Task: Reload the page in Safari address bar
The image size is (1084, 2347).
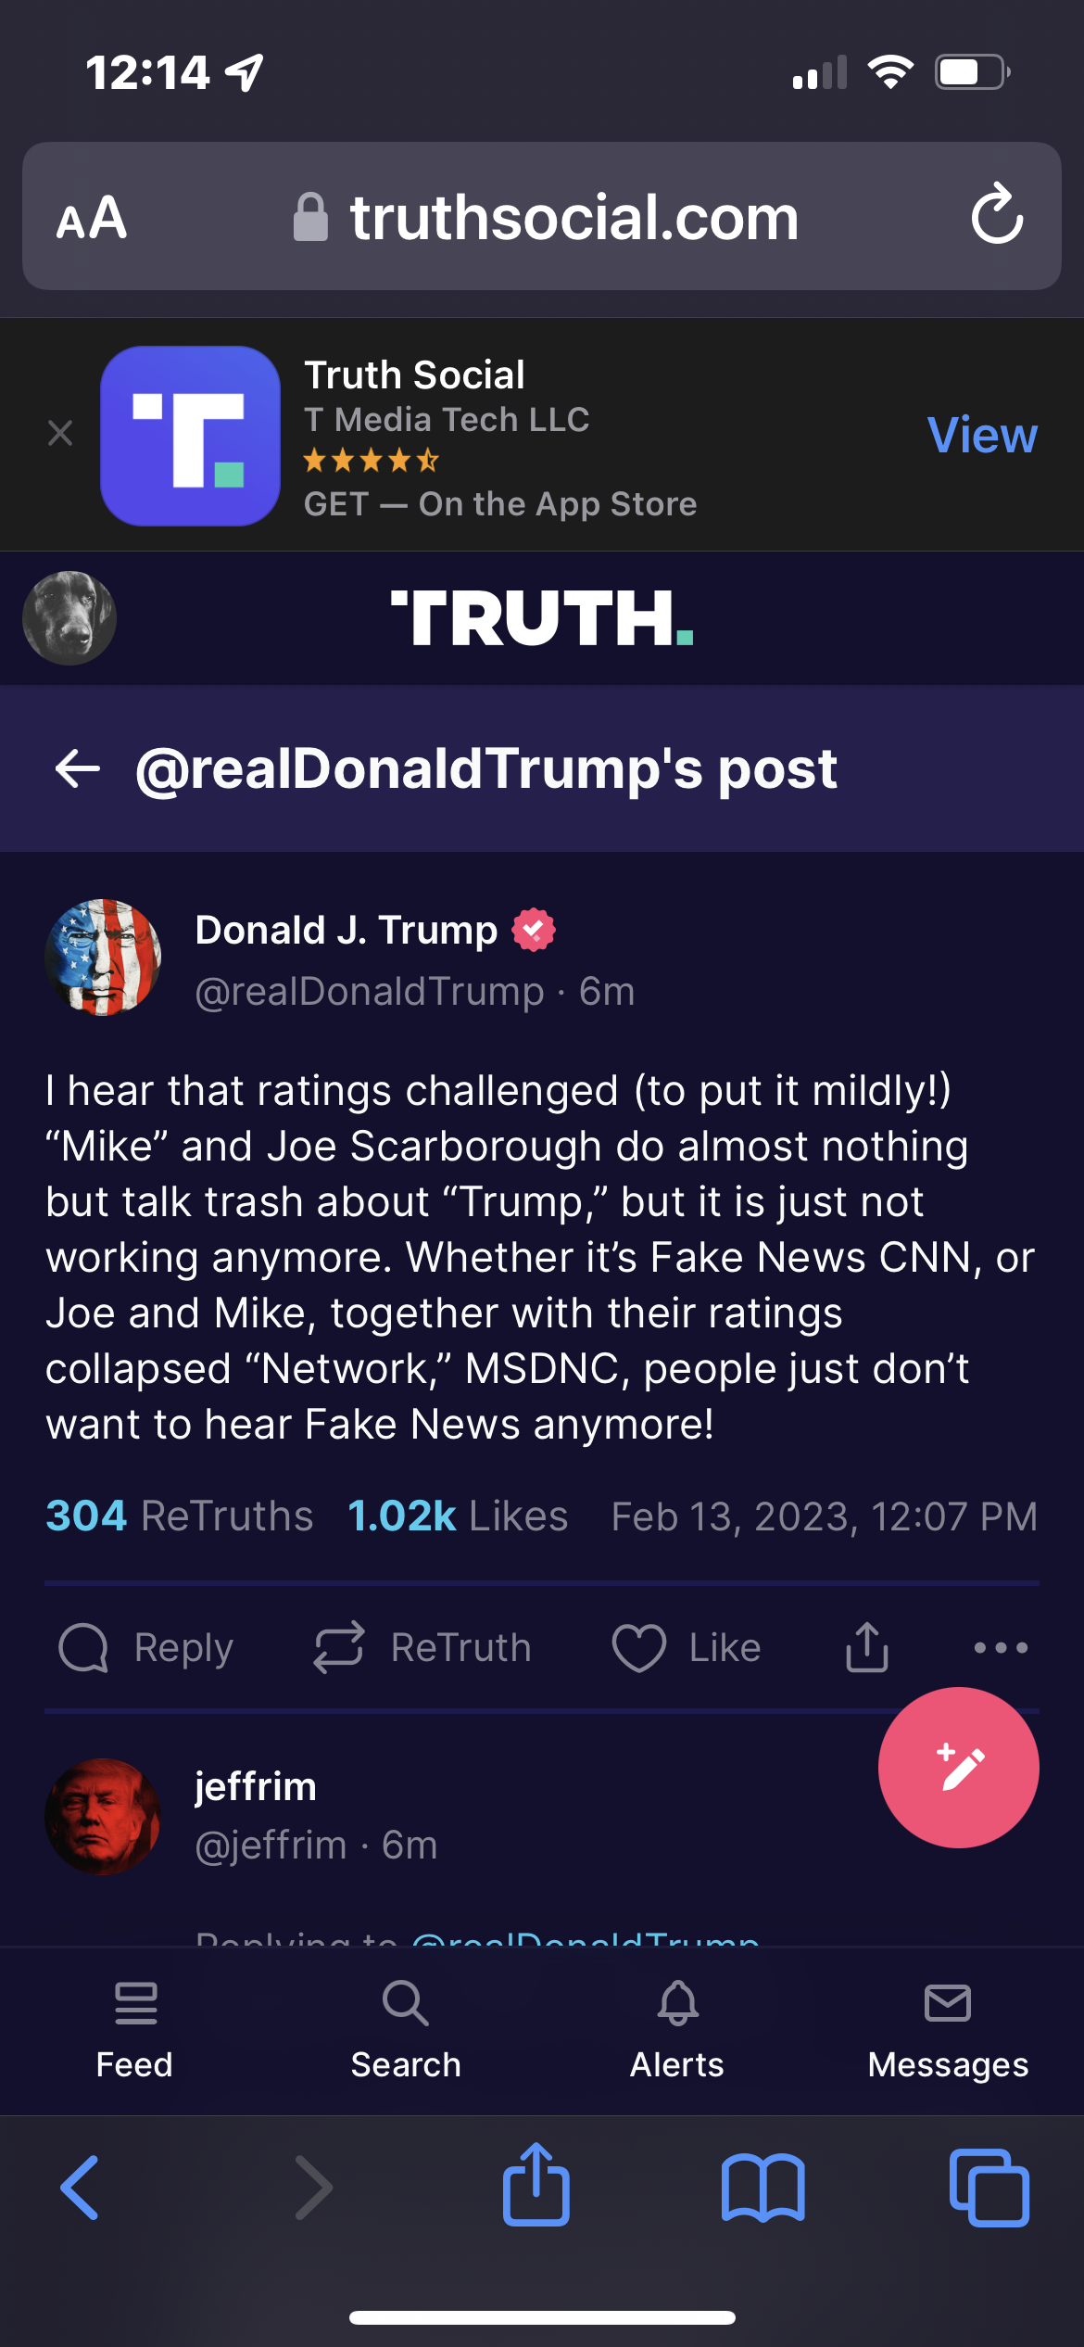Action: (x=997, y=216)
